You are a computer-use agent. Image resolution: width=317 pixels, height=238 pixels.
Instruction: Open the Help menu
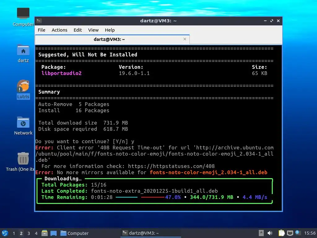(110, 30)
